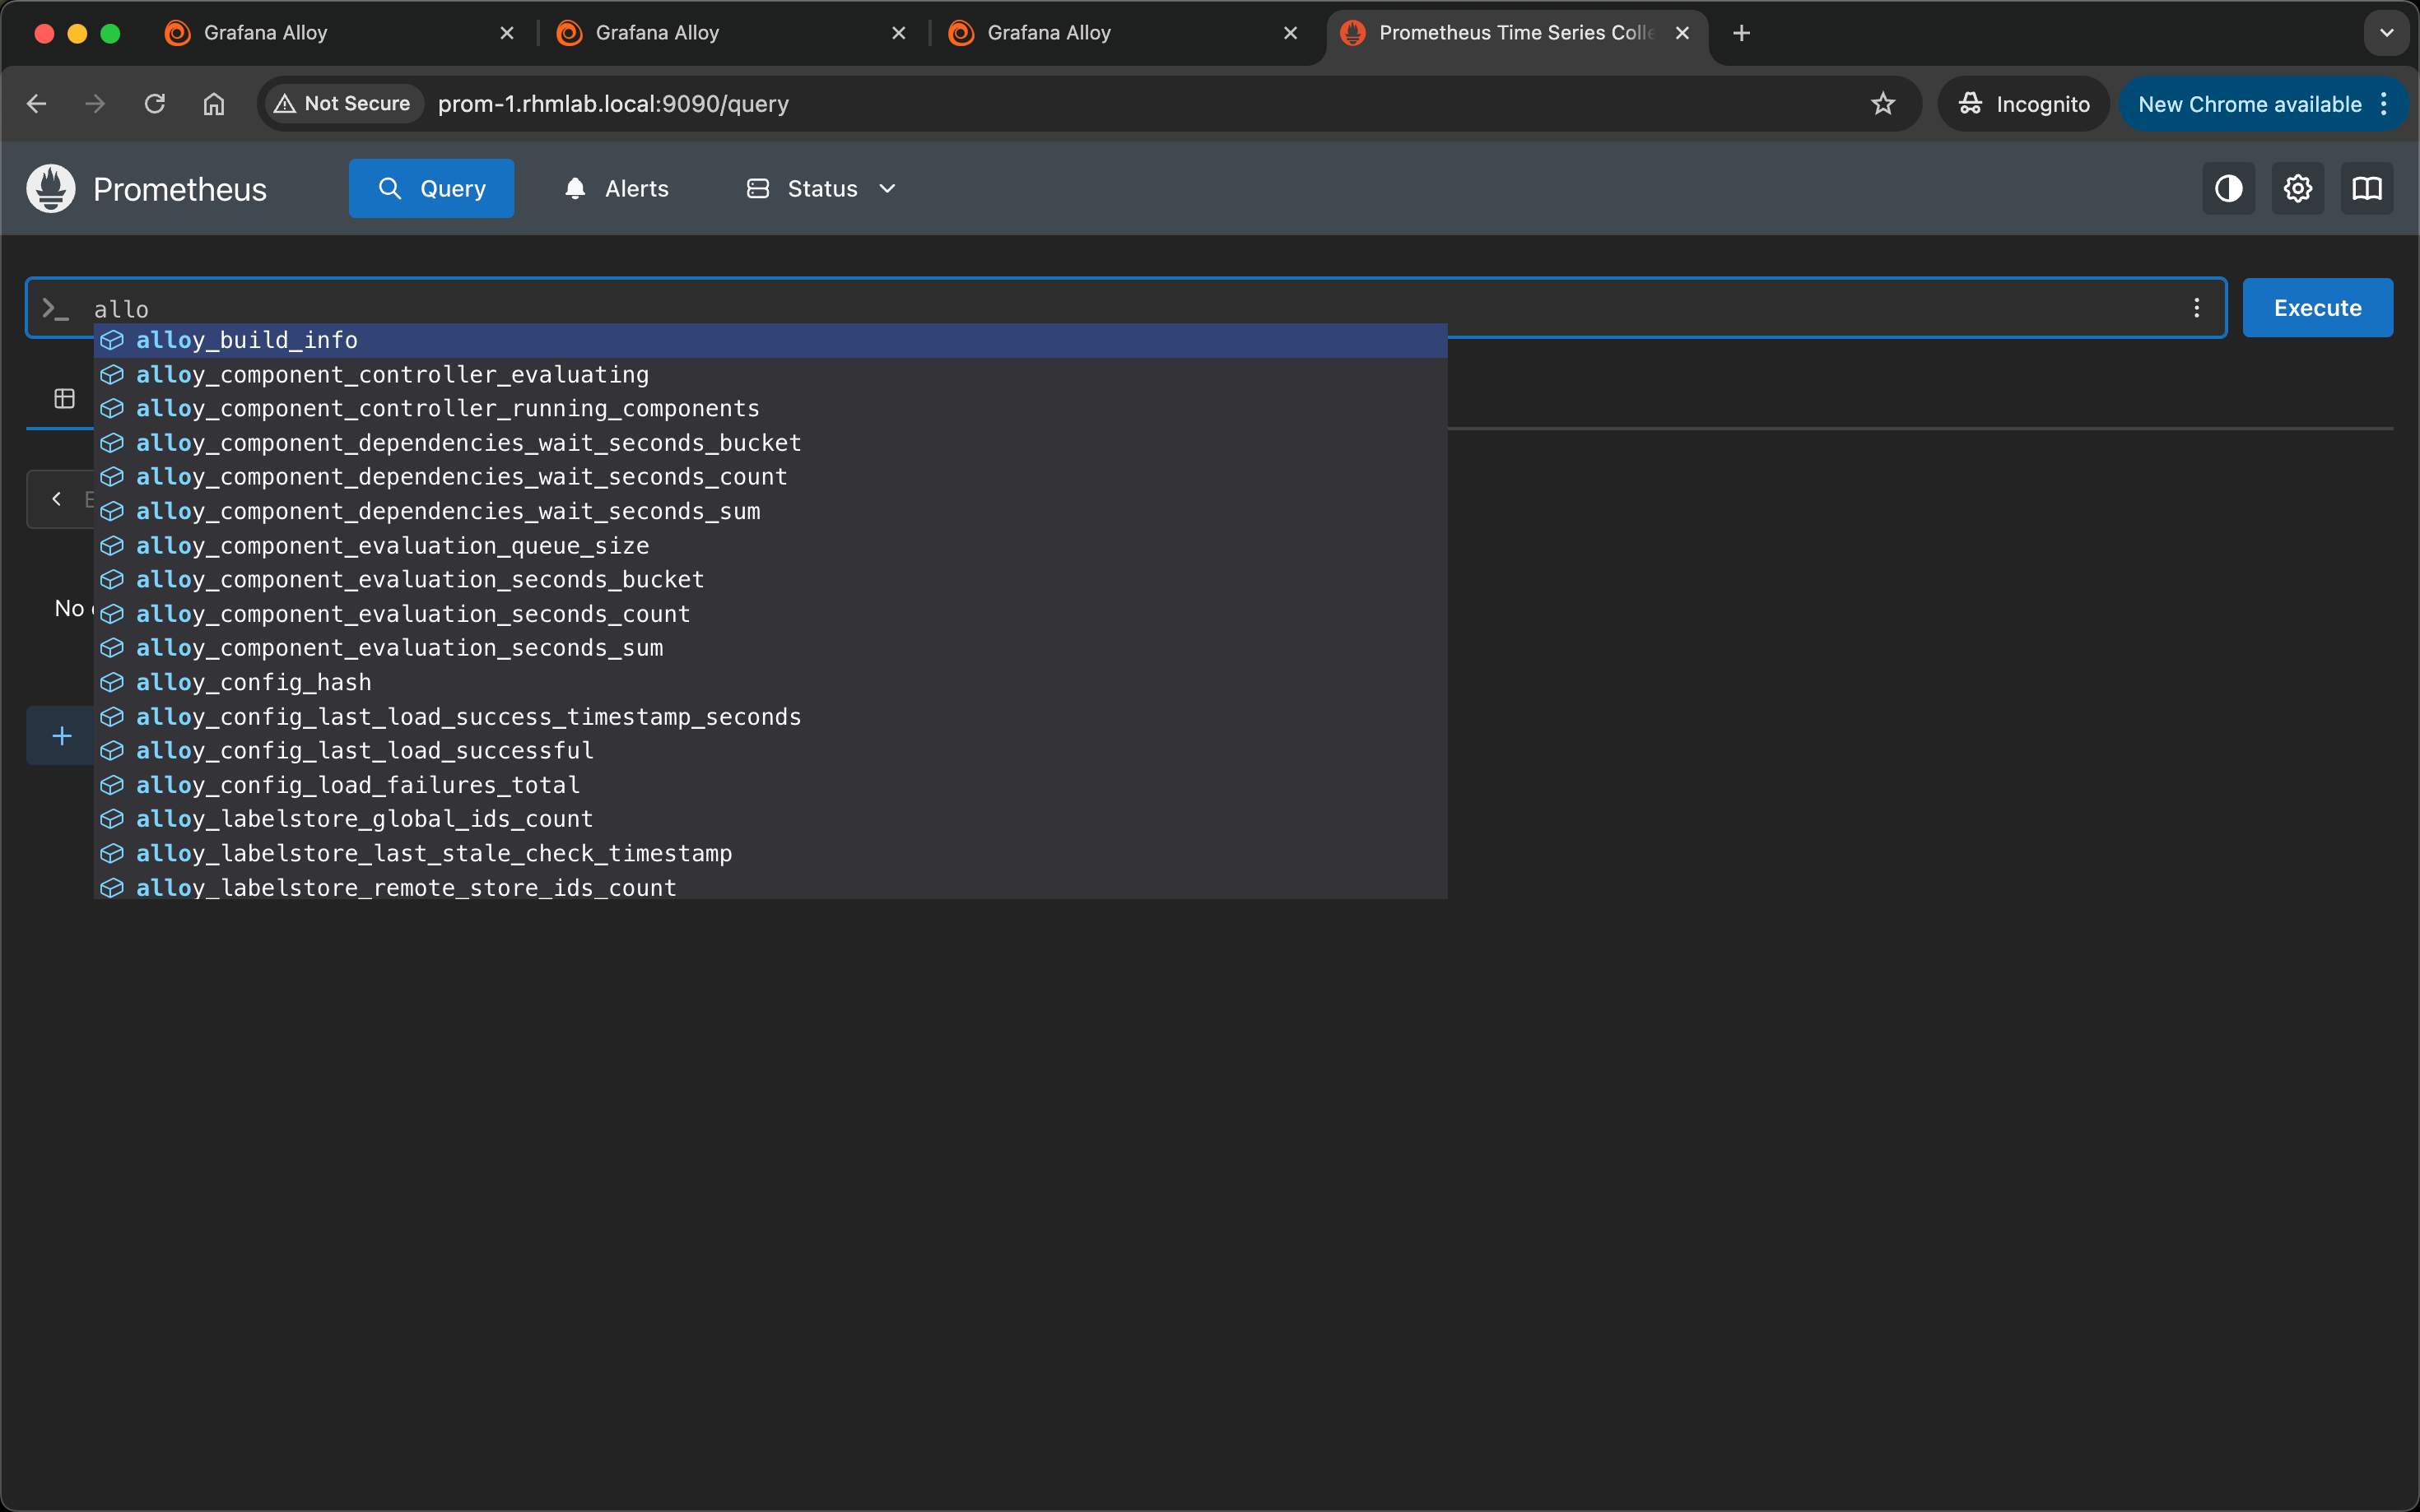
Task: Go back in browser history
Action: tap(37, 103)
